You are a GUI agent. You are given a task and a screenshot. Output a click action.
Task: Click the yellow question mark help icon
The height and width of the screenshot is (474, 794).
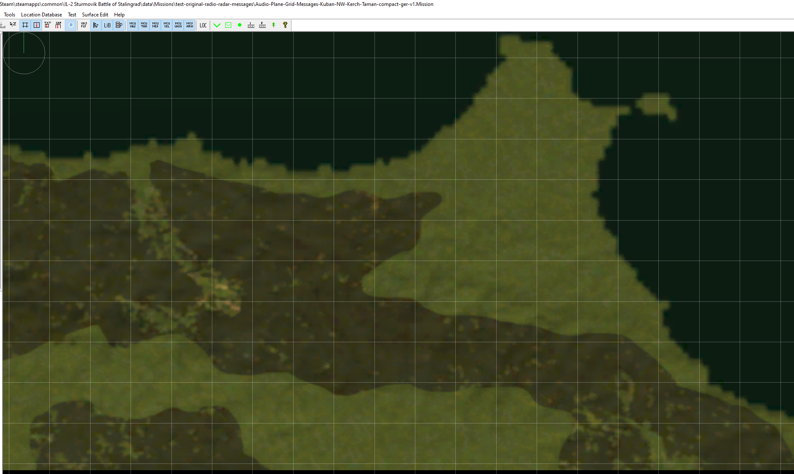285,25
